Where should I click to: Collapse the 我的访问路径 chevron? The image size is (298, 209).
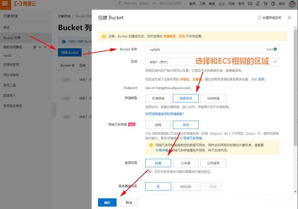tap(45, 47)
